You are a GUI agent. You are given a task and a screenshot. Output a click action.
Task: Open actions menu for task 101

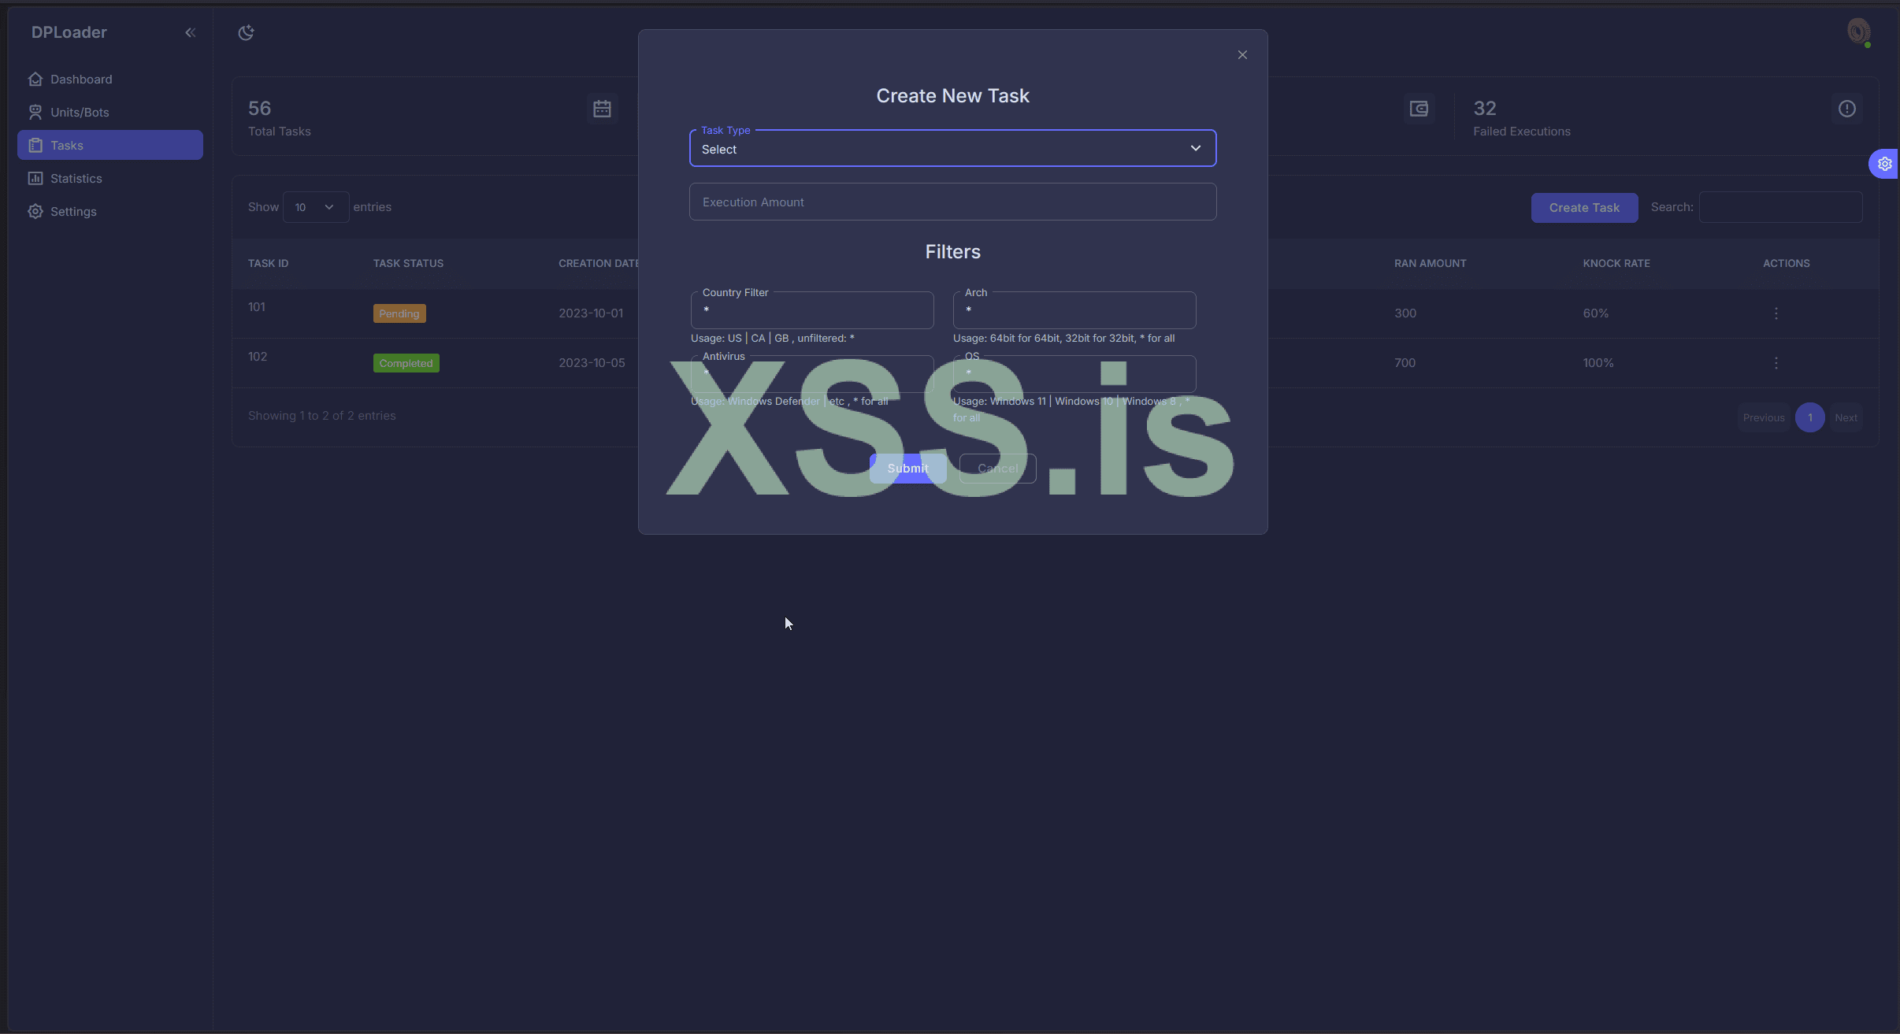1776,313
